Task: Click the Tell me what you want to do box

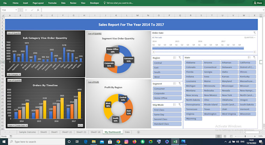Action: coord(118,3)
